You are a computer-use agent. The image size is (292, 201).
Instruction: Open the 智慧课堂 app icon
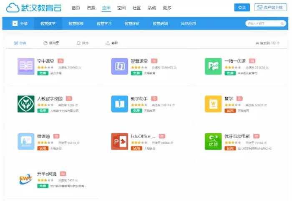pyautogui.click(x=120, y=66)
